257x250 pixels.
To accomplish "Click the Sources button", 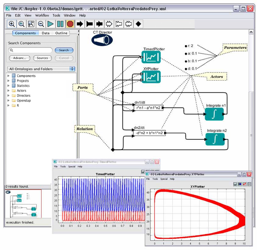I will click(x=42, y=58).
